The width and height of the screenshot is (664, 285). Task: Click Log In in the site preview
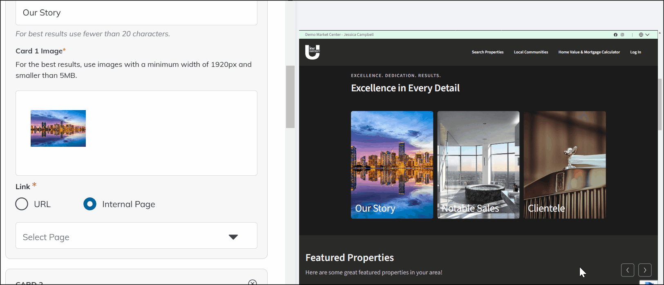point(635,52)
